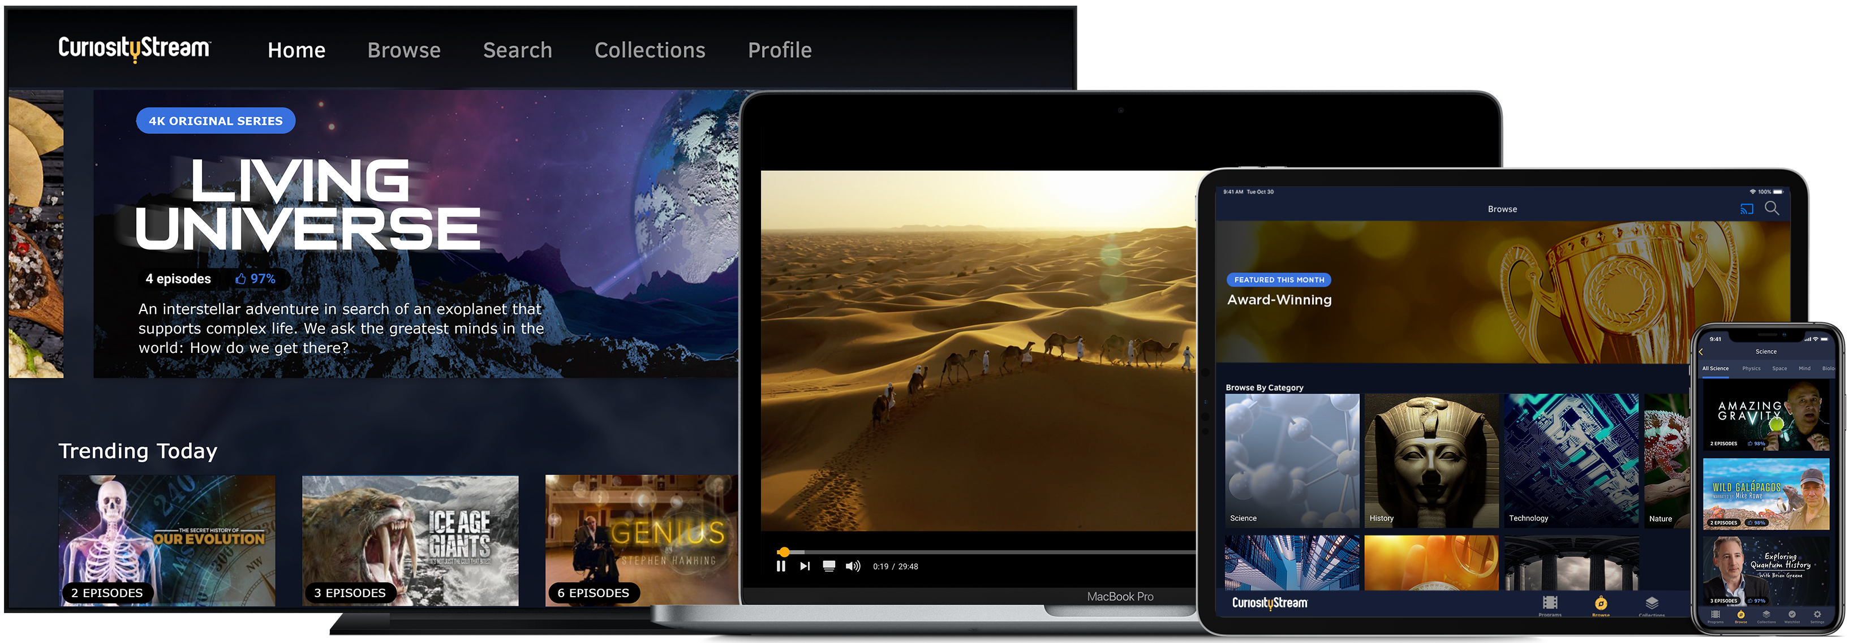Open the Nature category on the tablet

(x=1667, y=461)
